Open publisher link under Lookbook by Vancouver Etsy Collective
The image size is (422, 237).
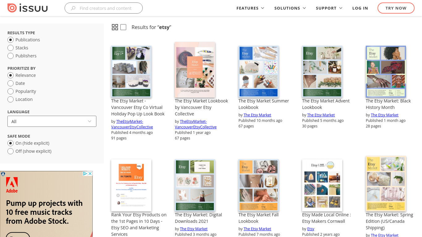pos(196,124)
